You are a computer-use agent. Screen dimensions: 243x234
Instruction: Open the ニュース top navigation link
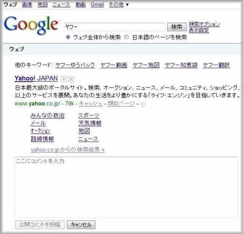[61, 4]
